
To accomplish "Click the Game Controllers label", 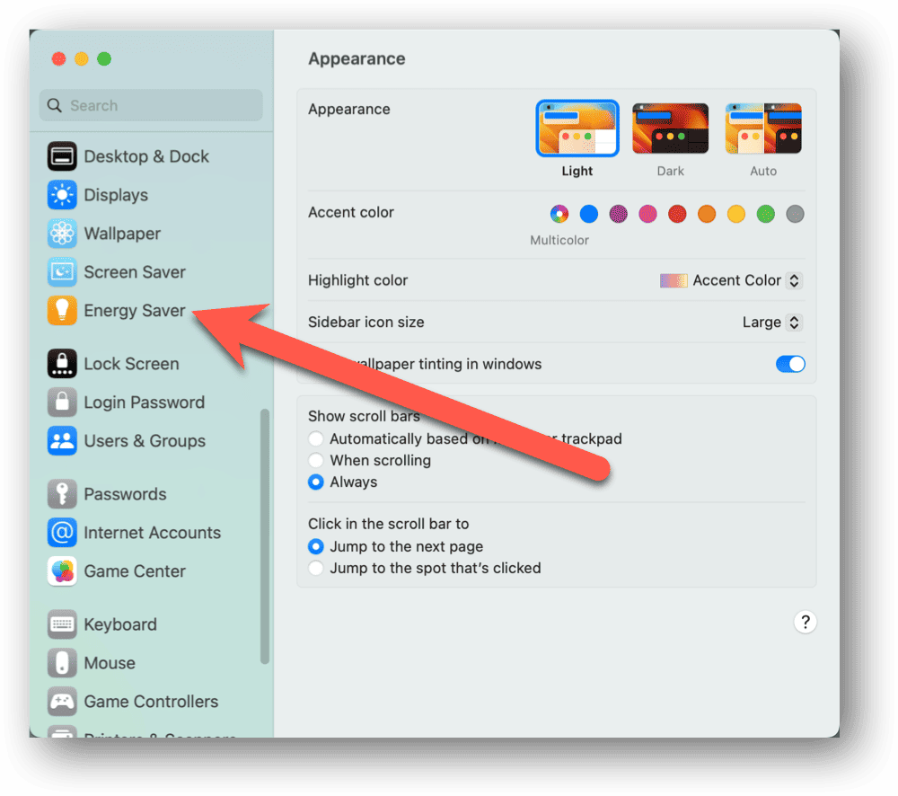I will (x=151, y=702).
